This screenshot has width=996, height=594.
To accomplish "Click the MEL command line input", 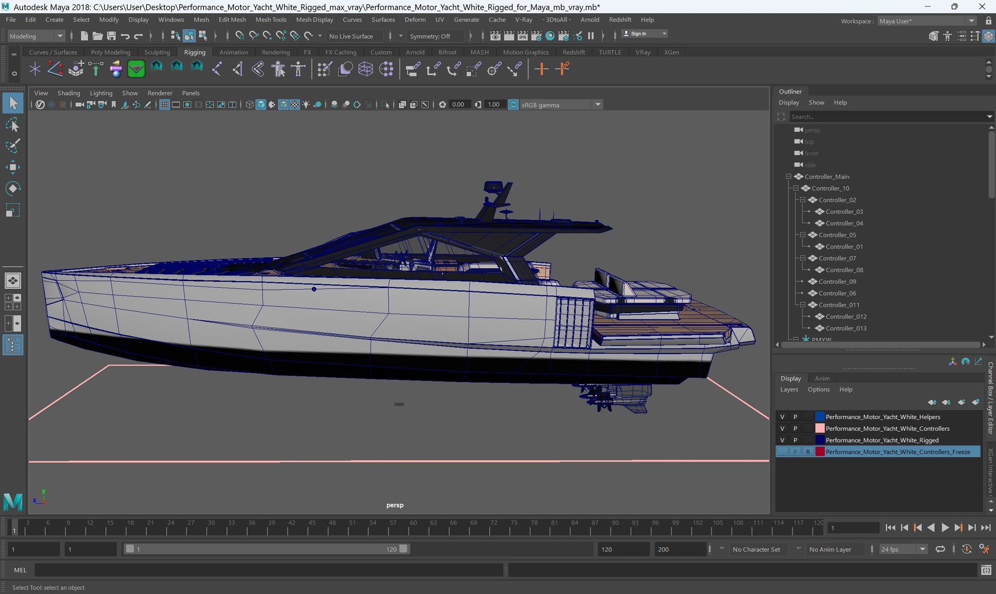I will (x=269, y=570).
